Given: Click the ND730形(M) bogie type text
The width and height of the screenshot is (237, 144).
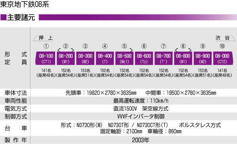Looking at the screenshot, I should click(90, 125).
